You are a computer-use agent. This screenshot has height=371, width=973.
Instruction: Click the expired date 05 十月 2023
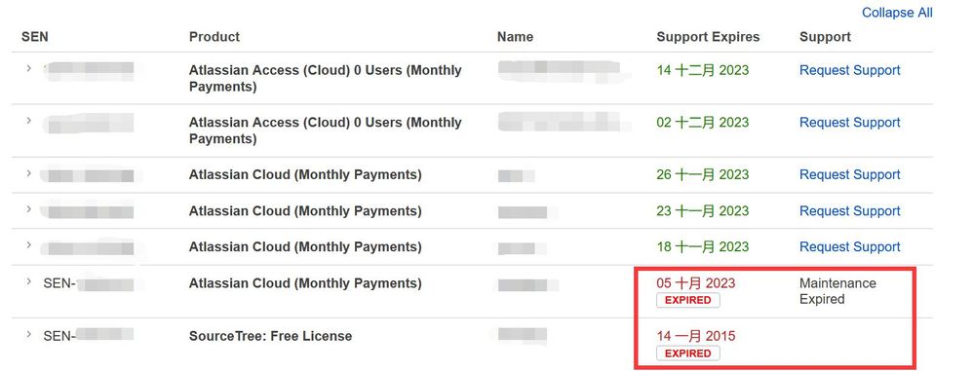[x=695, y=283]
